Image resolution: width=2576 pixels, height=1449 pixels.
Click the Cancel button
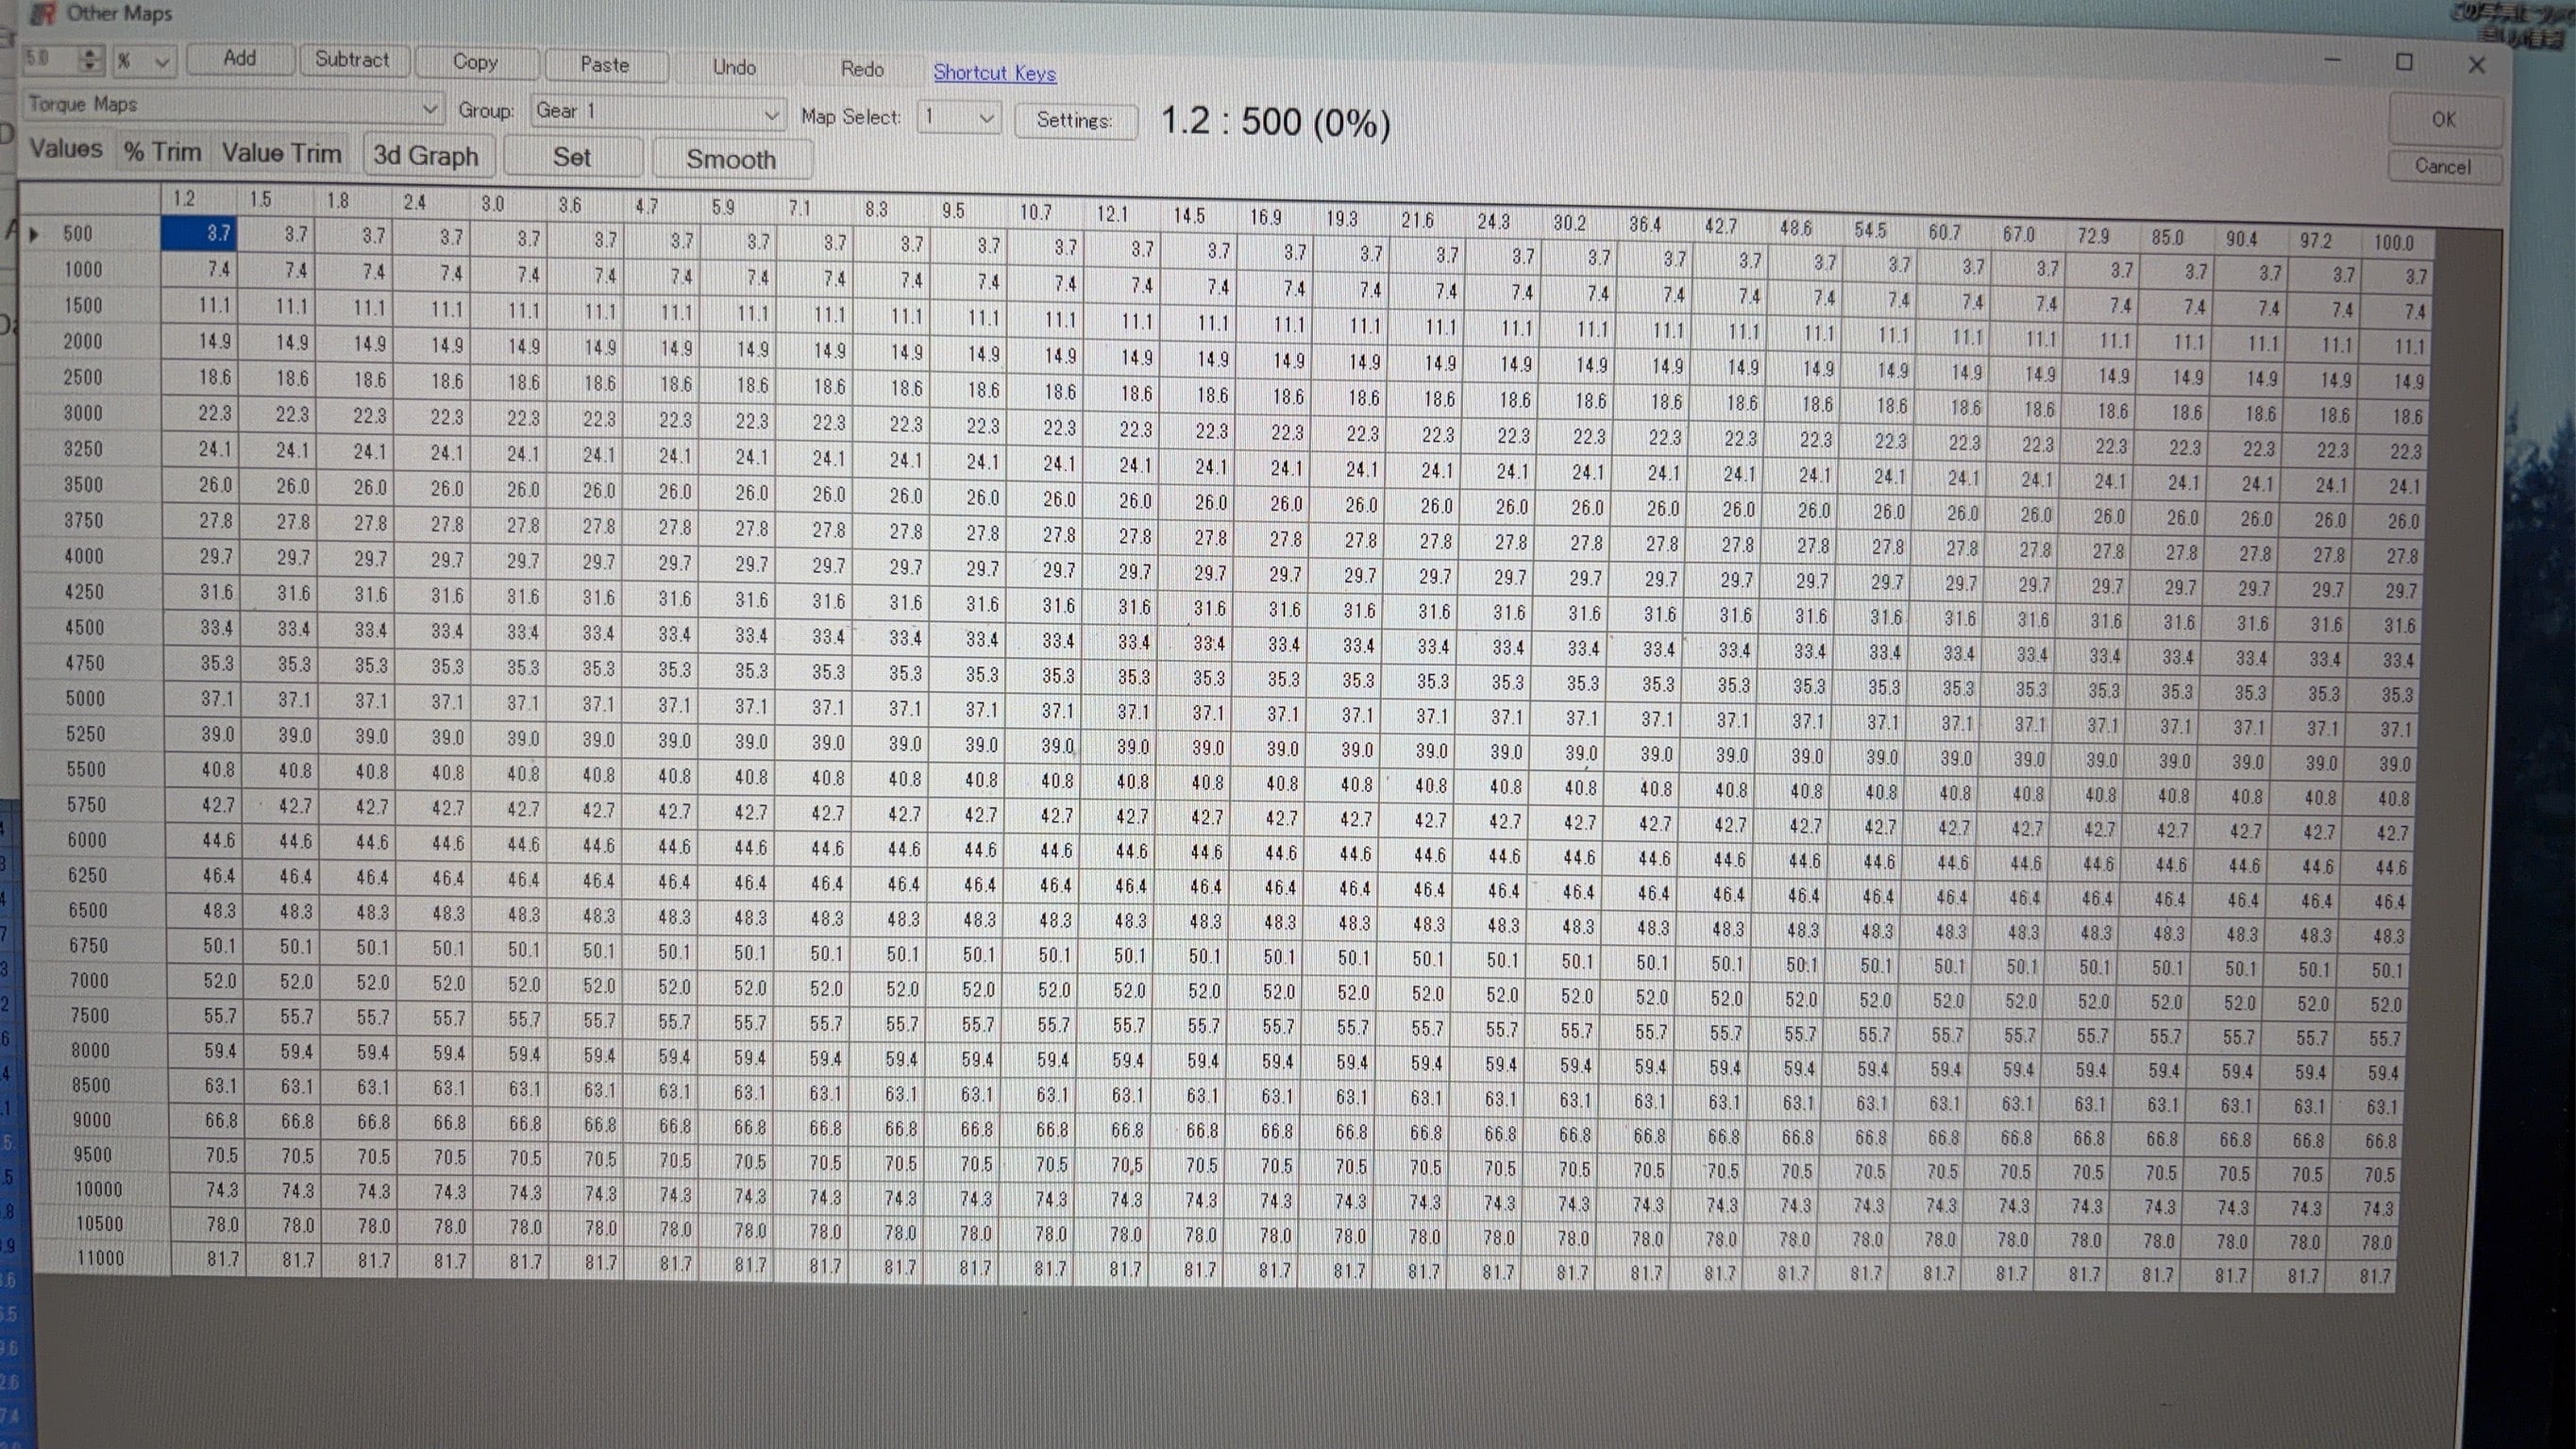pyautogui.click(x=2442, y=167)
